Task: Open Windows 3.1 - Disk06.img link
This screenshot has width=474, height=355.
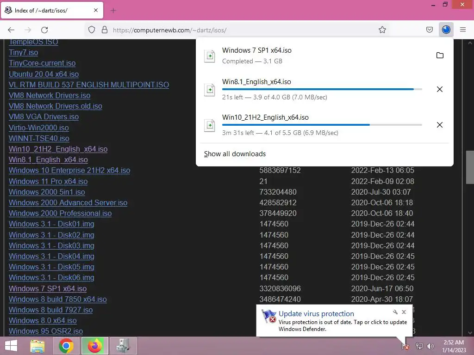Action: click(51, 278)
